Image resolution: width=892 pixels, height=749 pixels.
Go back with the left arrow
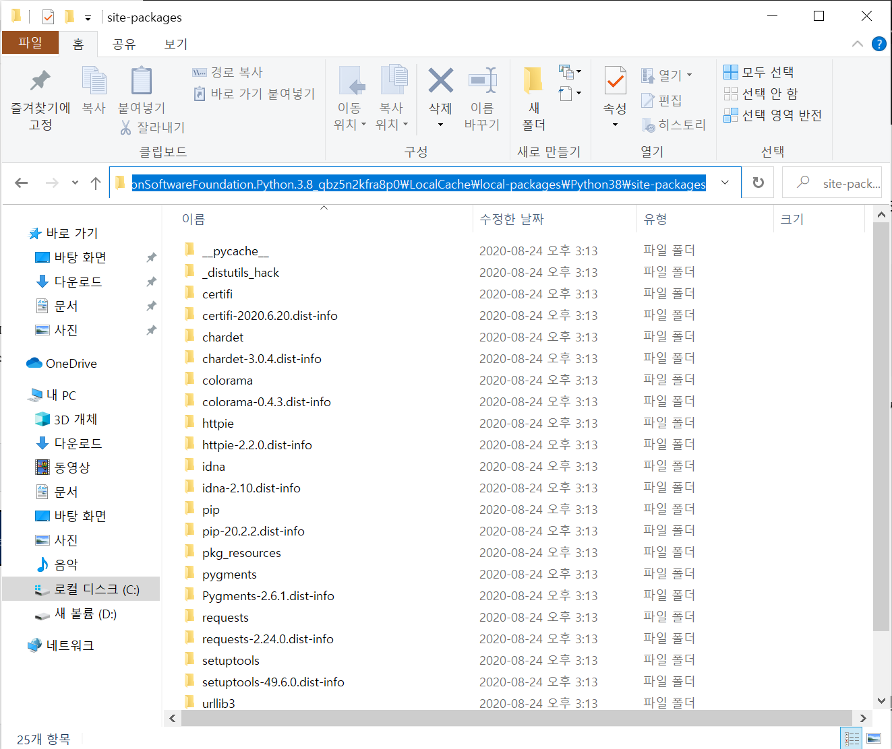coord(22,183)
